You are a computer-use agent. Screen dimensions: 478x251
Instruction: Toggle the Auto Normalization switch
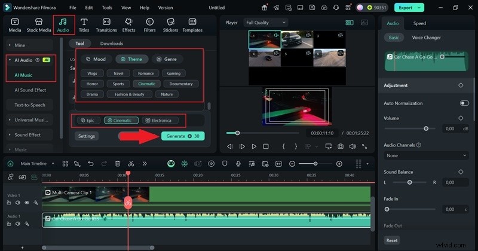pos(464,103)
